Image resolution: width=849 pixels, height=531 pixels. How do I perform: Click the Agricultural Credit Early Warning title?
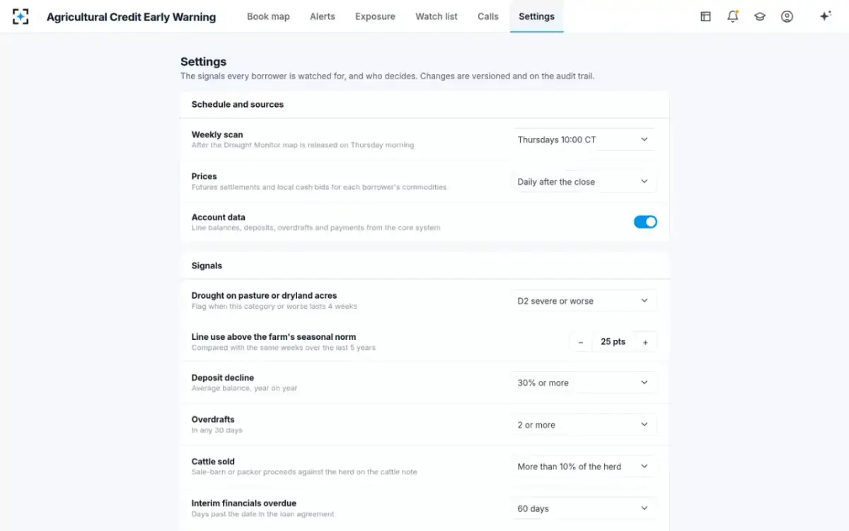coord(131,17)
